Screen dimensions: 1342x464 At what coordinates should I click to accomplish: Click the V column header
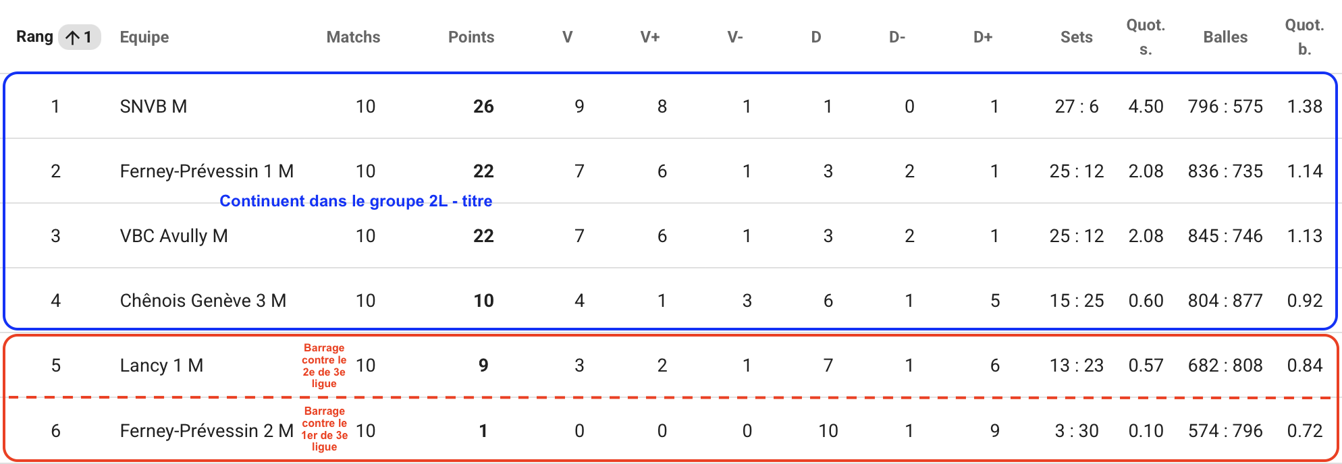tap(568, 37)
